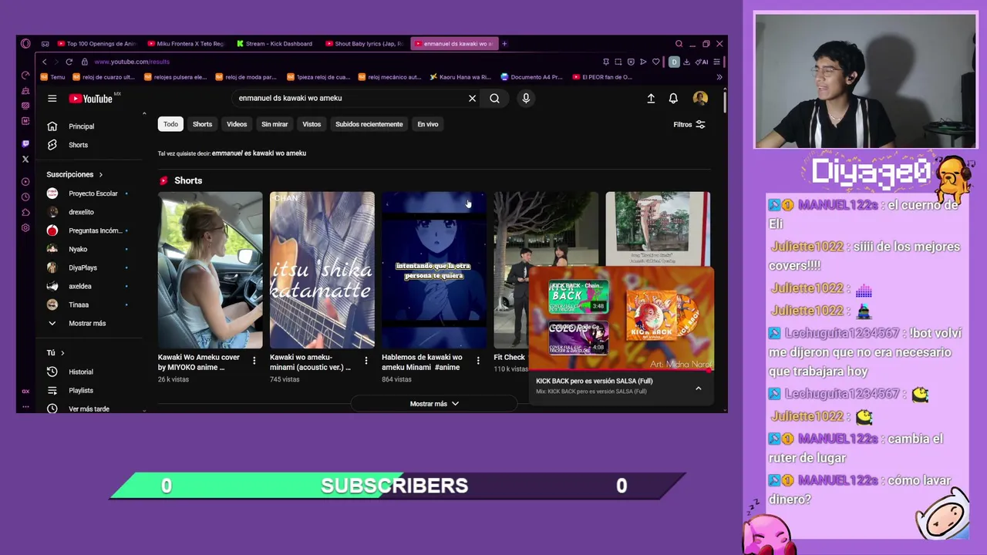Open the Historial sidebar entry
The width and height of the screenshot is (987, 555).
[x=81, y=372]
